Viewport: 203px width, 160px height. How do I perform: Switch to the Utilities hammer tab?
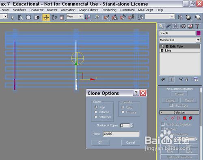(197, 26)
